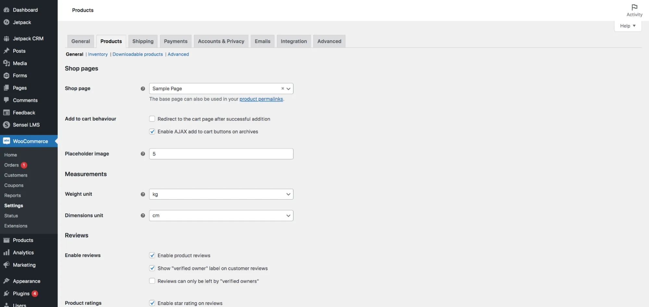Open the Activity flag icon
The height and width of the screenshot is (307, 649).
(x=634, y=7)
